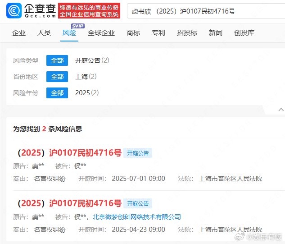Screen dimensions: 285x244
Task: Open case title with hearing 2025-07-01
Action: pos(69,152)
